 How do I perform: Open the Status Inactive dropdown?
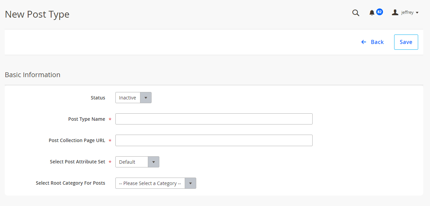pos(133,98)
